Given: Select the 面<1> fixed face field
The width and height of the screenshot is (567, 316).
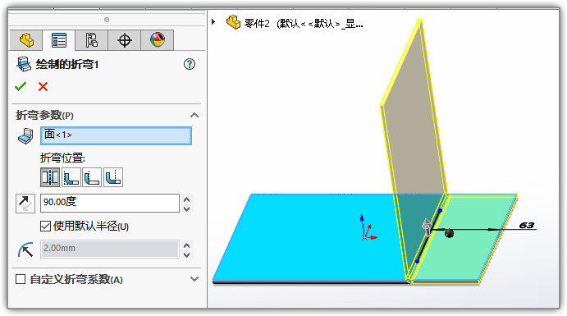Looking at the screenshot, I should tap(116, 136).
